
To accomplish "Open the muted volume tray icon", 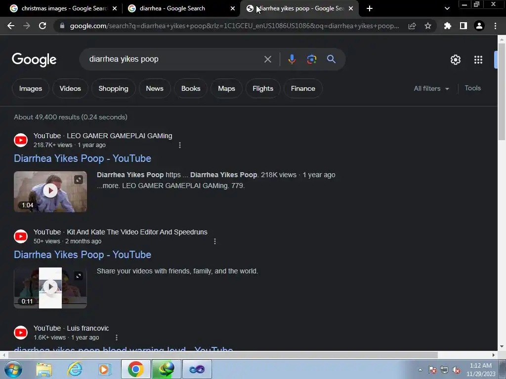I will [x=456, y=370].
